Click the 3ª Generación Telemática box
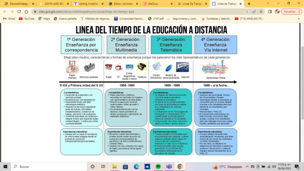304x171 pixels. [171, 45]
